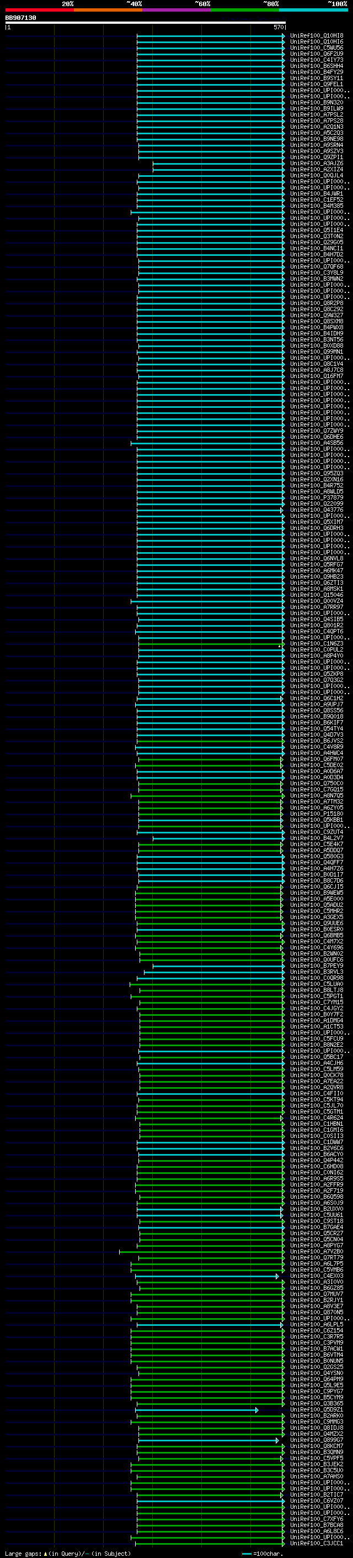Select the UniRef100_A7PSL2 label
The height and width of the screenshot is (1558, 353).
317,114
